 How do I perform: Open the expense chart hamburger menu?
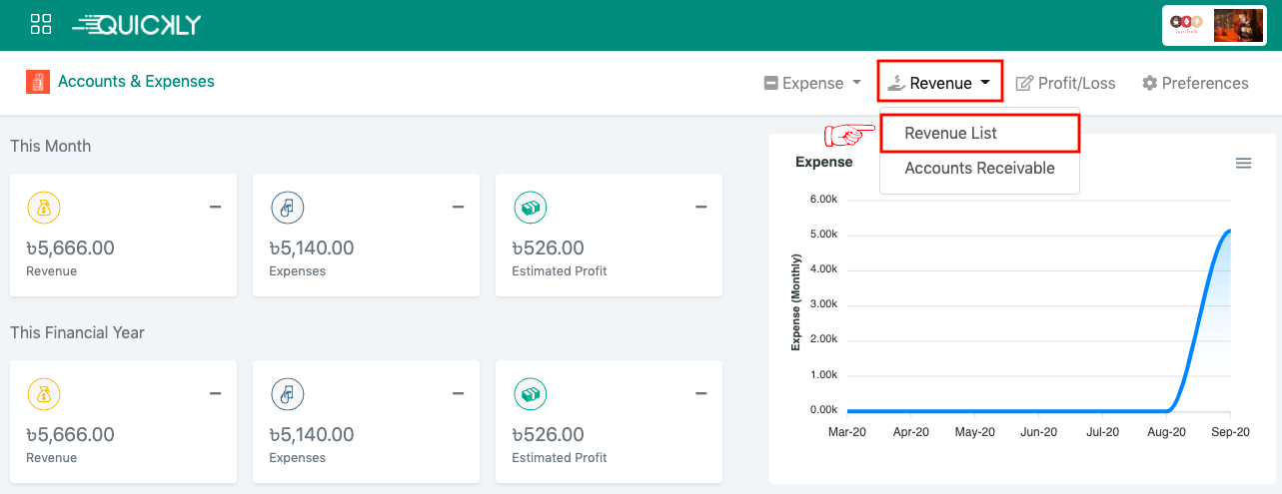click(1243, 163)
